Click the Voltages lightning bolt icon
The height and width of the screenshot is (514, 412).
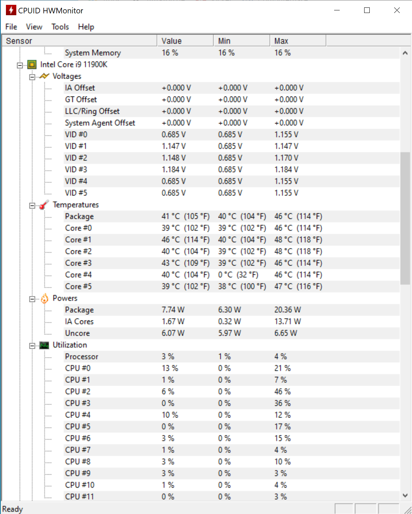[x=44, y=76]
